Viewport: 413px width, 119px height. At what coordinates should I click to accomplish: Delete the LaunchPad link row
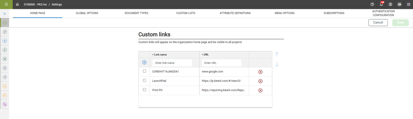click(260, 81)
